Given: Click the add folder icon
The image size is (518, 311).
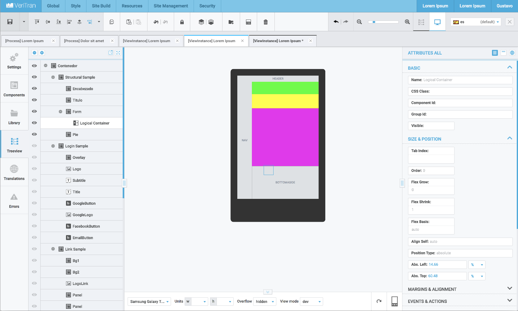Looking at the screenshot, I should click(x=231, y=22).
